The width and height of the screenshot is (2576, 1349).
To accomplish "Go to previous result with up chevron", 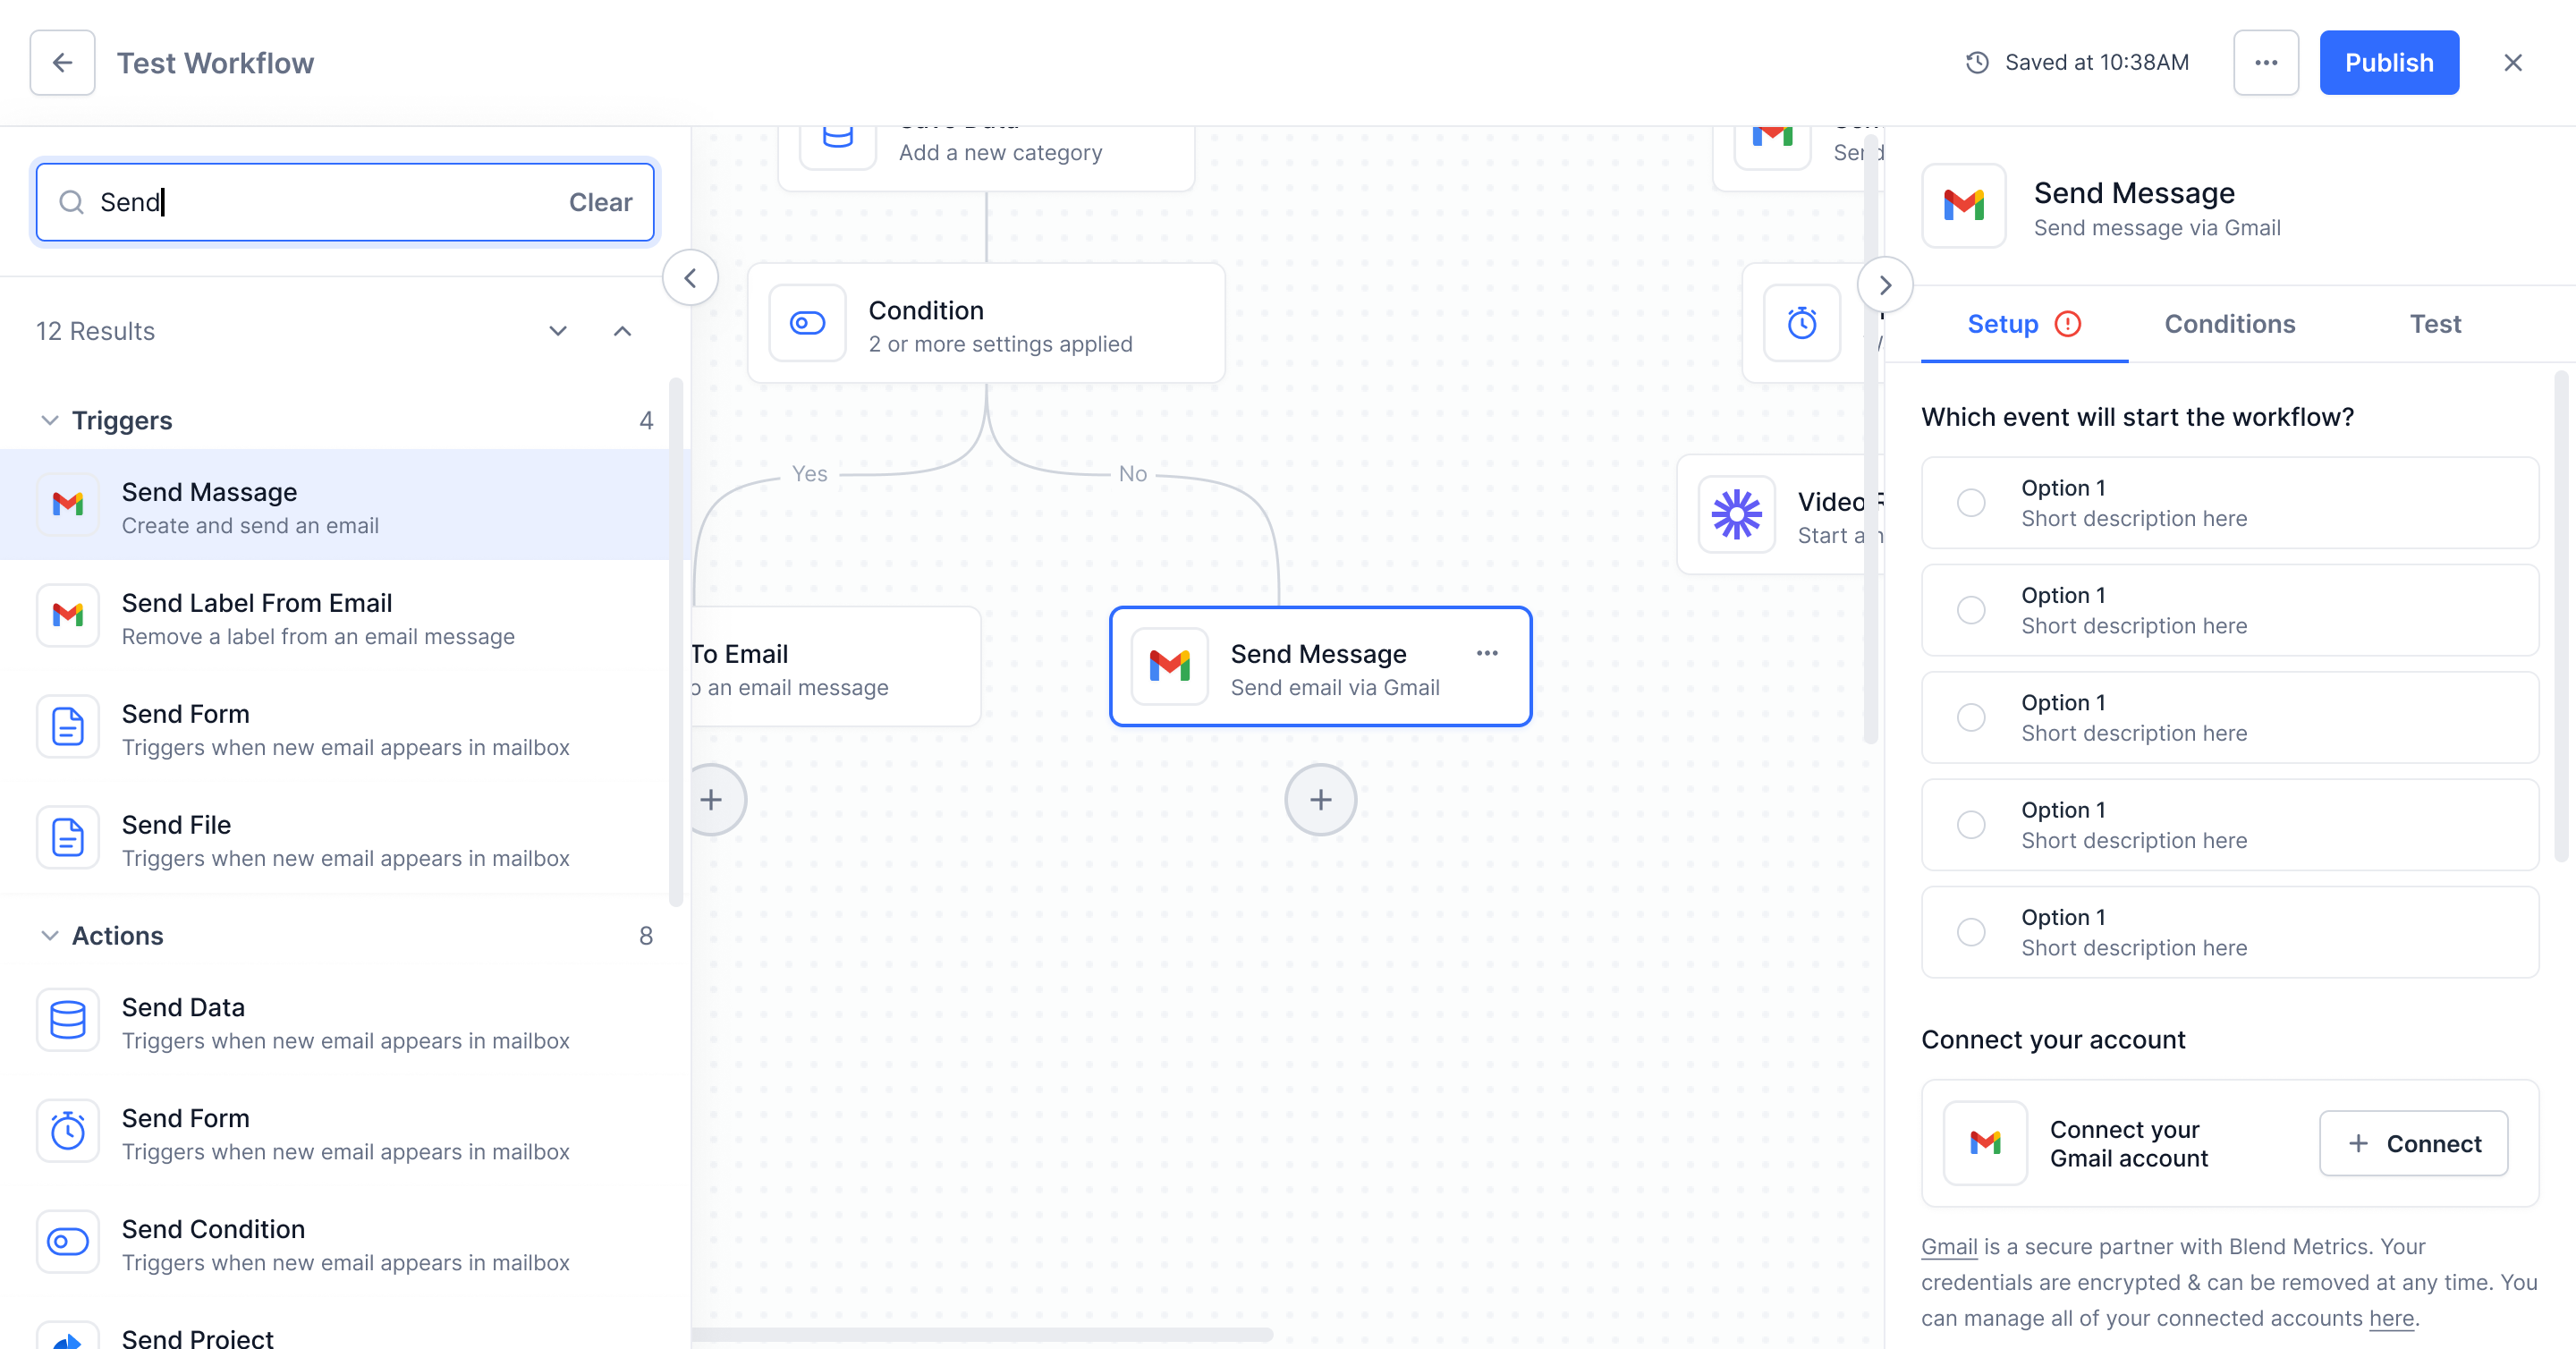I will pyautogui.click(x=622, y=331).
